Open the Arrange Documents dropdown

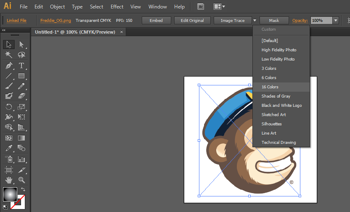tap(219, 7)
